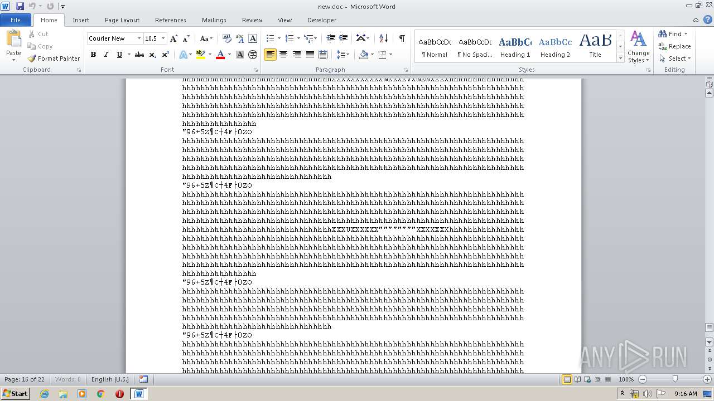Click Page: 16 of 22 status indicator

tap(25, 379)
